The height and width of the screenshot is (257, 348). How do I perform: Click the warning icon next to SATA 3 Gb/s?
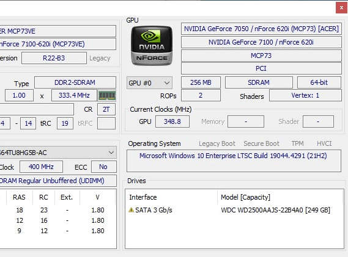tap(131, 209)
